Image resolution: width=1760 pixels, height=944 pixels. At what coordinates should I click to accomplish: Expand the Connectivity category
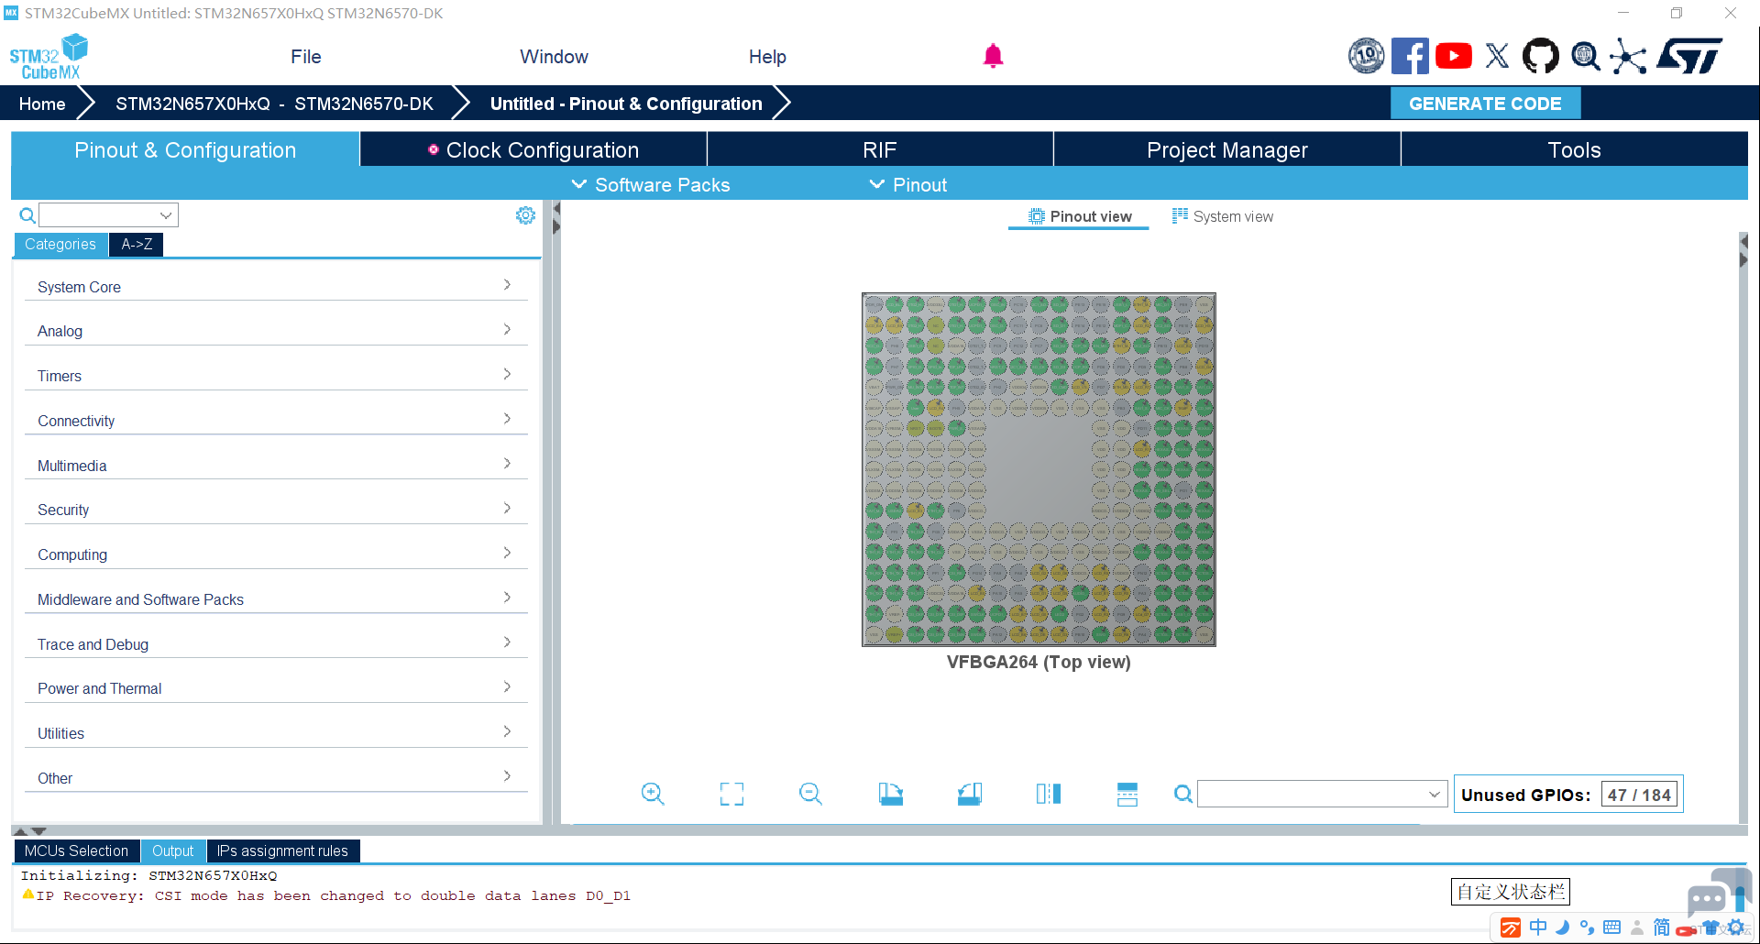click(276, 421)
